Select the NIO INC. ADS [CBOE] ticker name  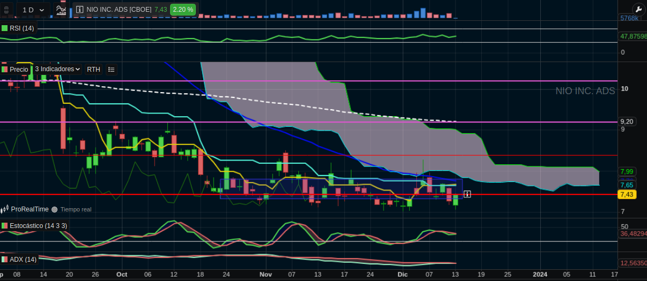pyautogui.click(x=119, y=10)
